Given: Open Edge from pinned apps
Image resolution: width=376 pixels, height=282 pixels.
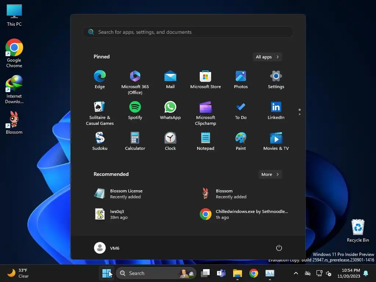Looking at the screenshot, I should (x=100, y=80).
